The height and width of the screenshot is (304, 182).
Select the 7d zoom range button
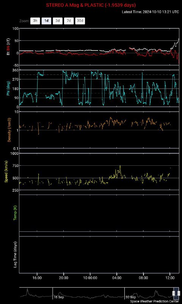point(69,21)
